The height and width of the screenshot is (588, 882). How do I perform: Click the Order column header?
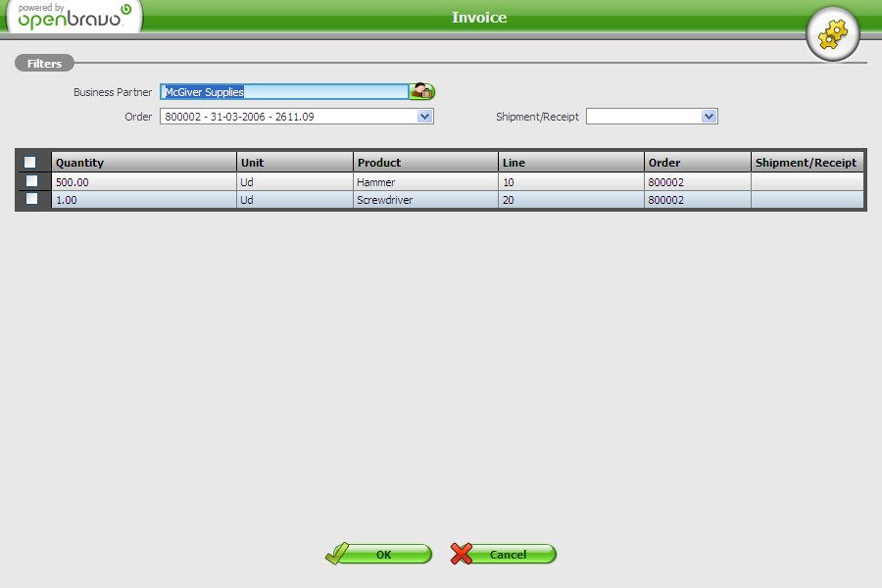pos(698,162)
